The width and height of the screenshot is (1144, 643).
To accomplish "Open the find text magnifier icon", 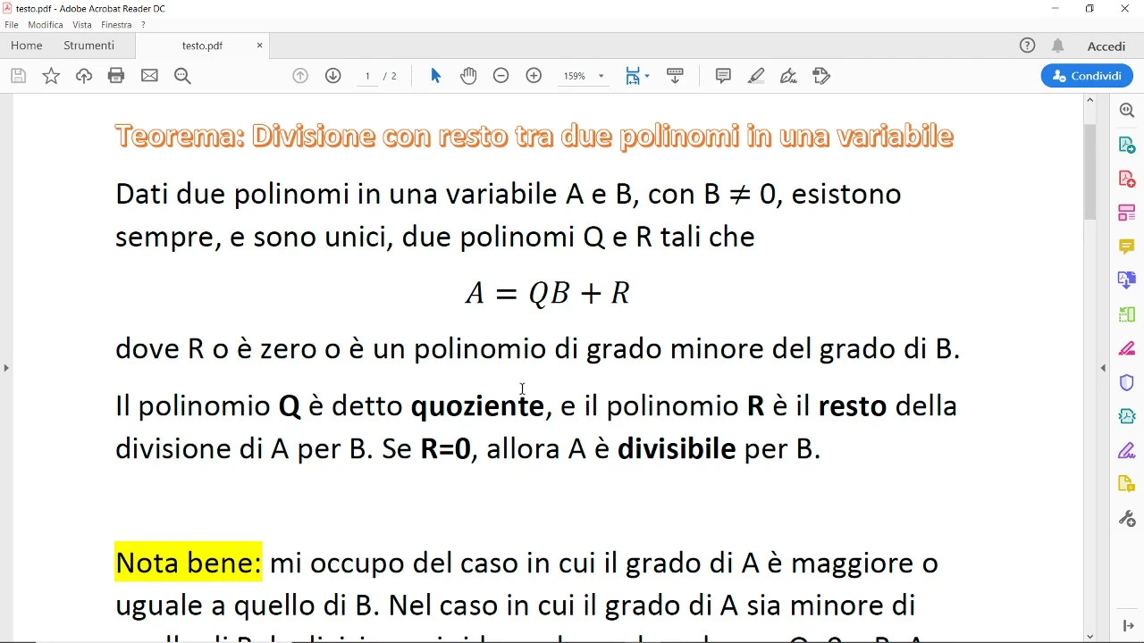I will point(182,76).
